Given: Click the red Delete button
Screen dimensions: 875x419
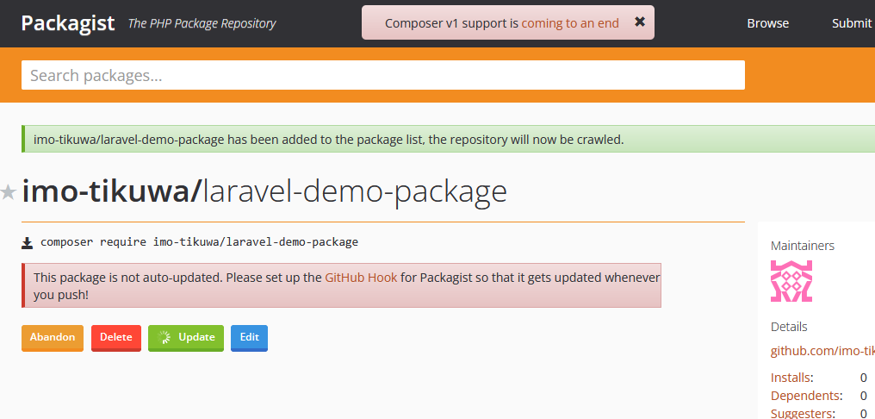Looking at the screenshot, I should pos(116,338).
